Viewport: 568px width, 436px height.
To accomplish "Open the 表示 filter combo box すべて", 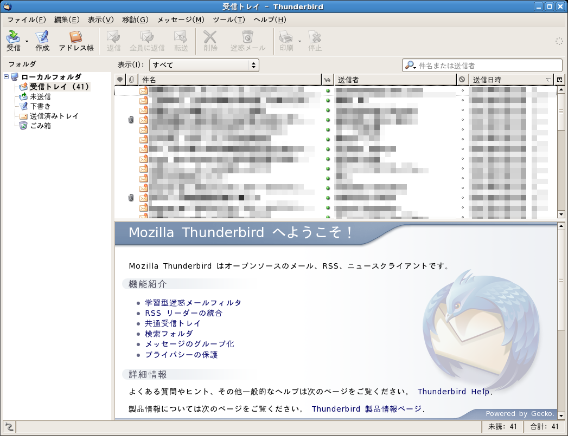I will (x=204, y=65).
